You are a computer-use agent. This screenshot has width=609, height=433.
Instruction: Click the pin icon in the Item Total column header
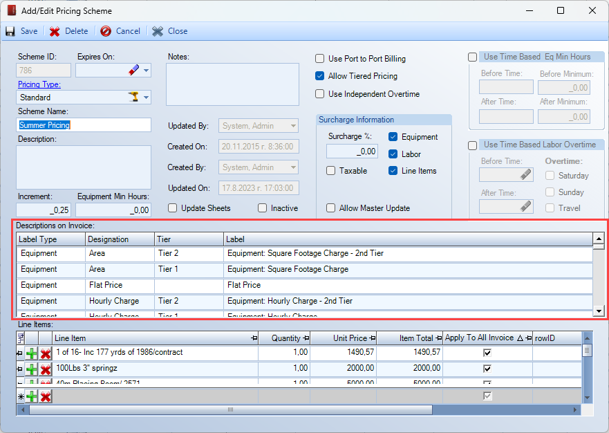[439, 338]
